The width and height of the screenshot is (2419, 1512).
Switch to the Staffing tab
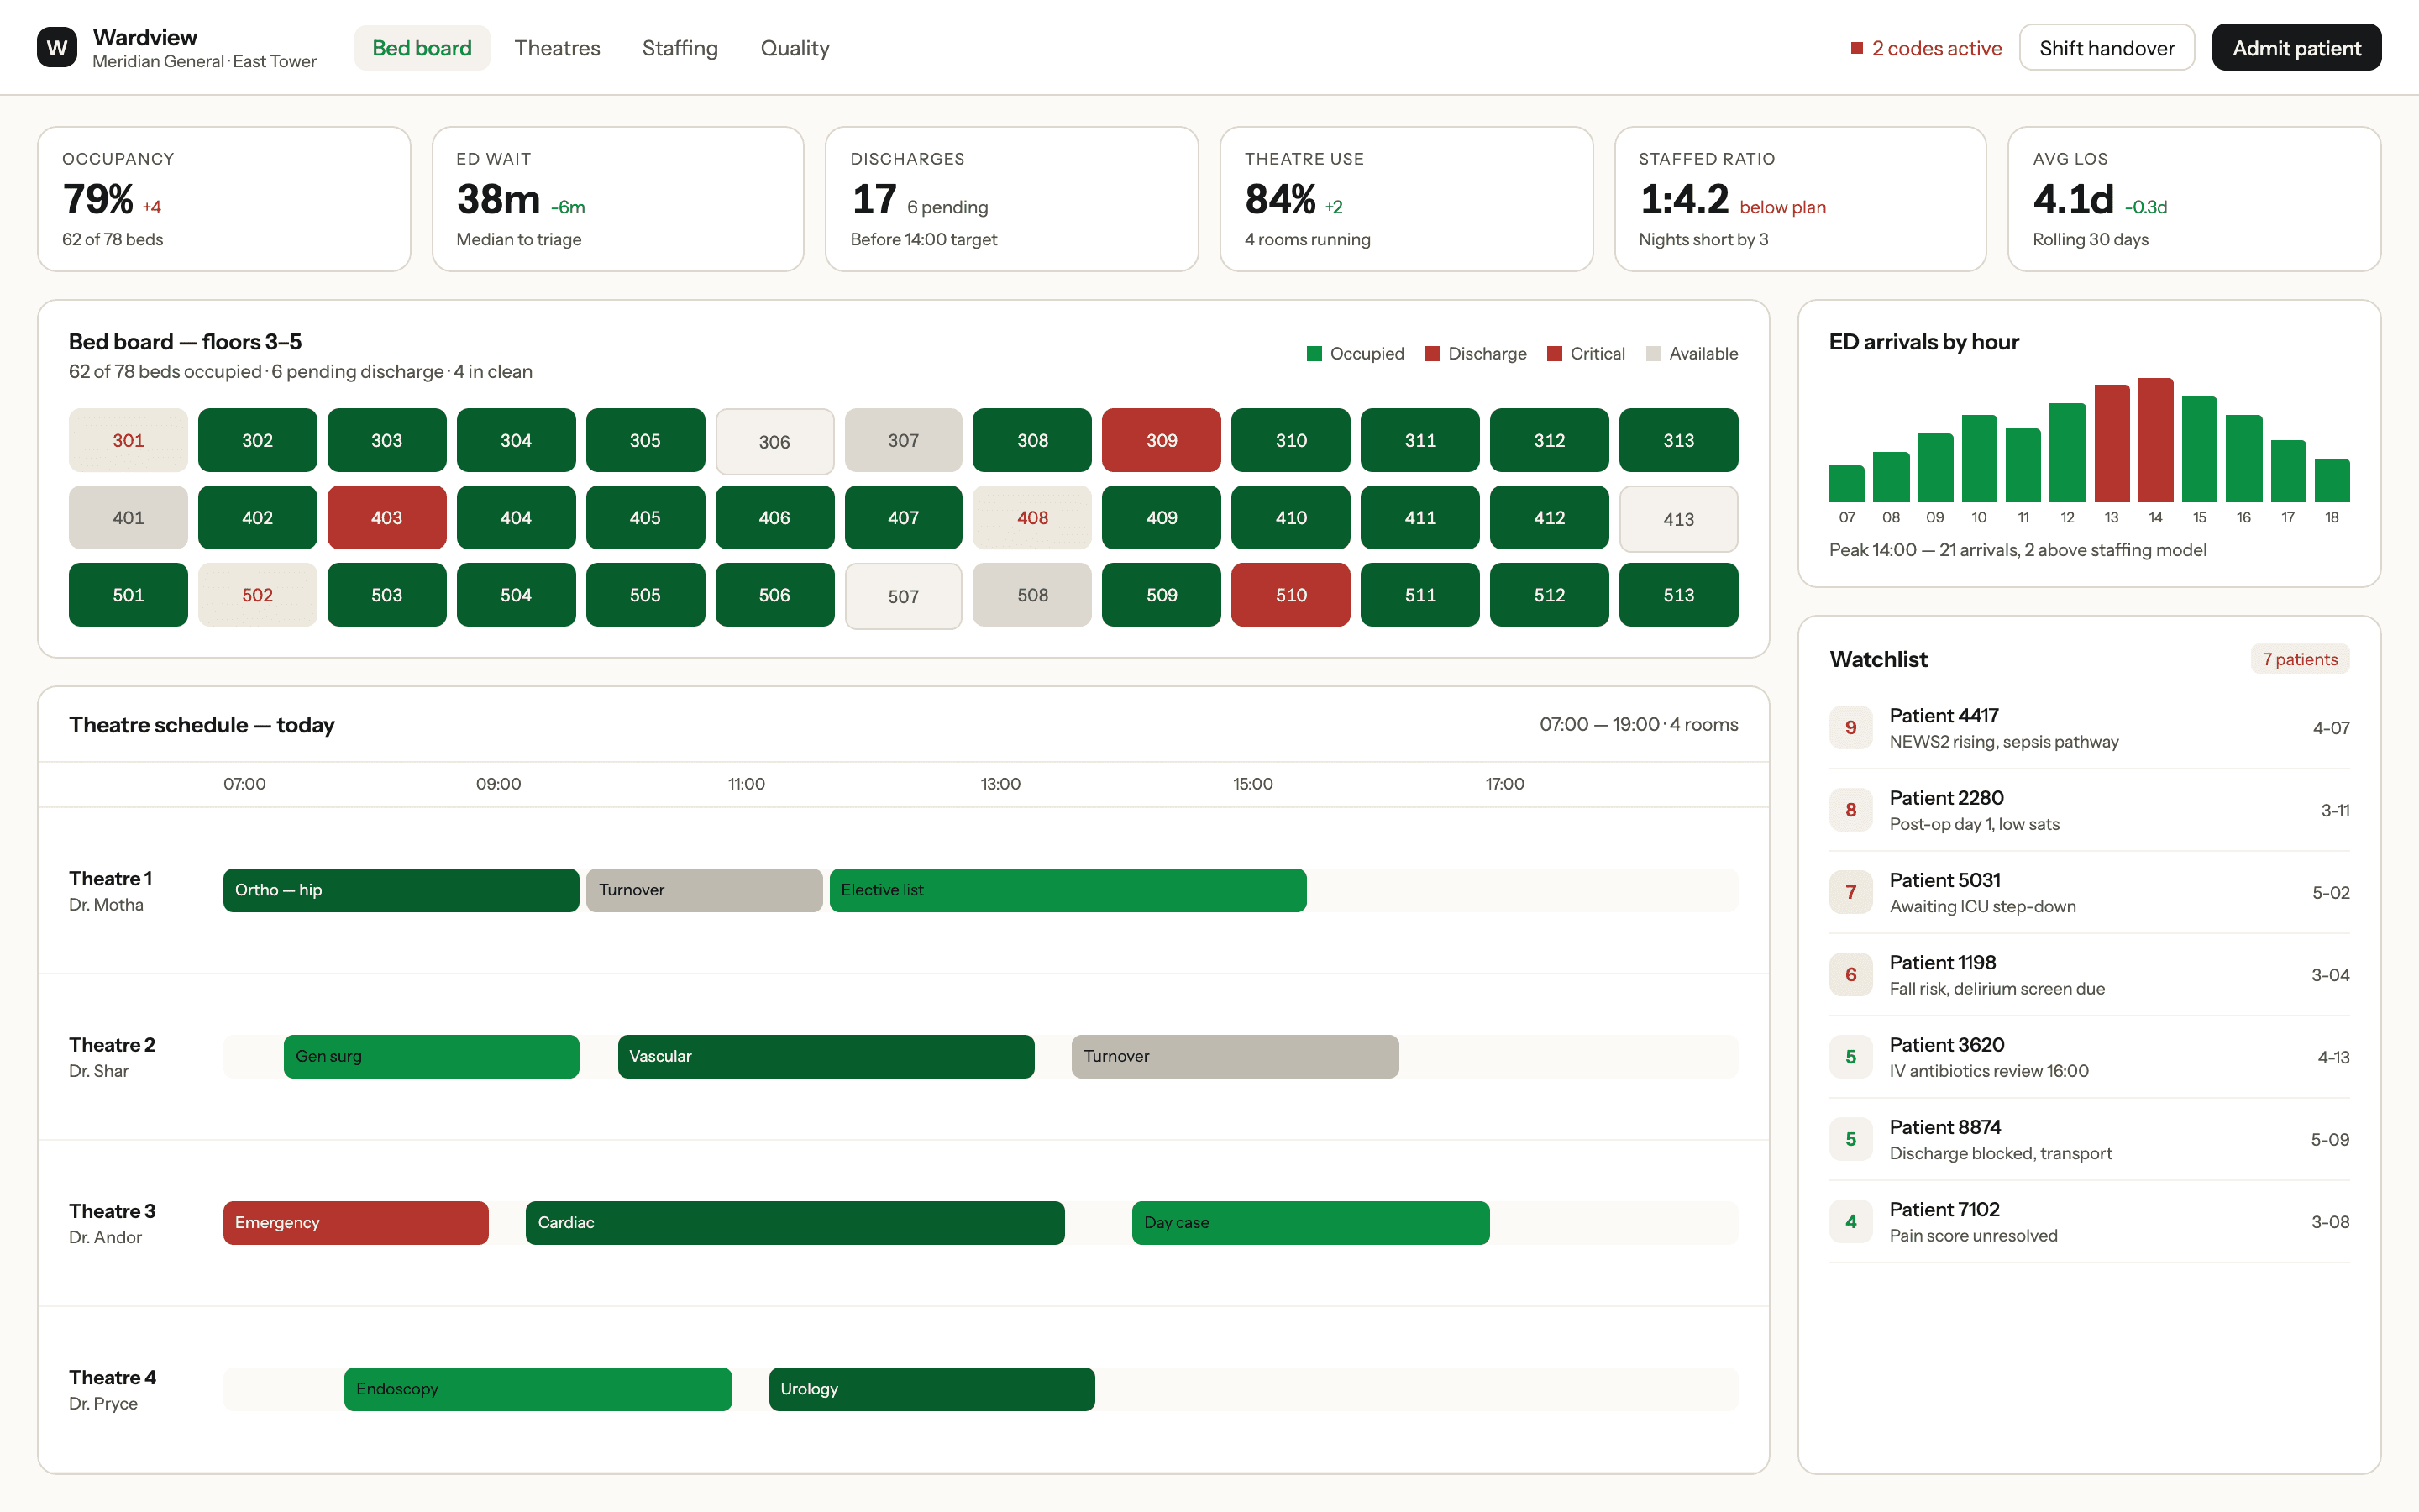pyautogui.click(x=680, y=48)
